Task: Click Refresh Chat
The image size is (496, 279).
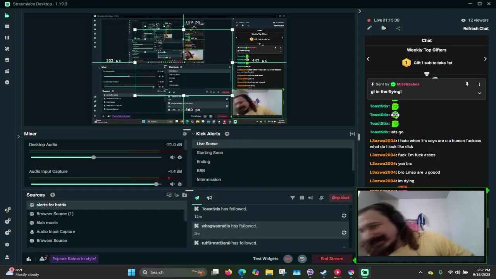Action: 476,28
